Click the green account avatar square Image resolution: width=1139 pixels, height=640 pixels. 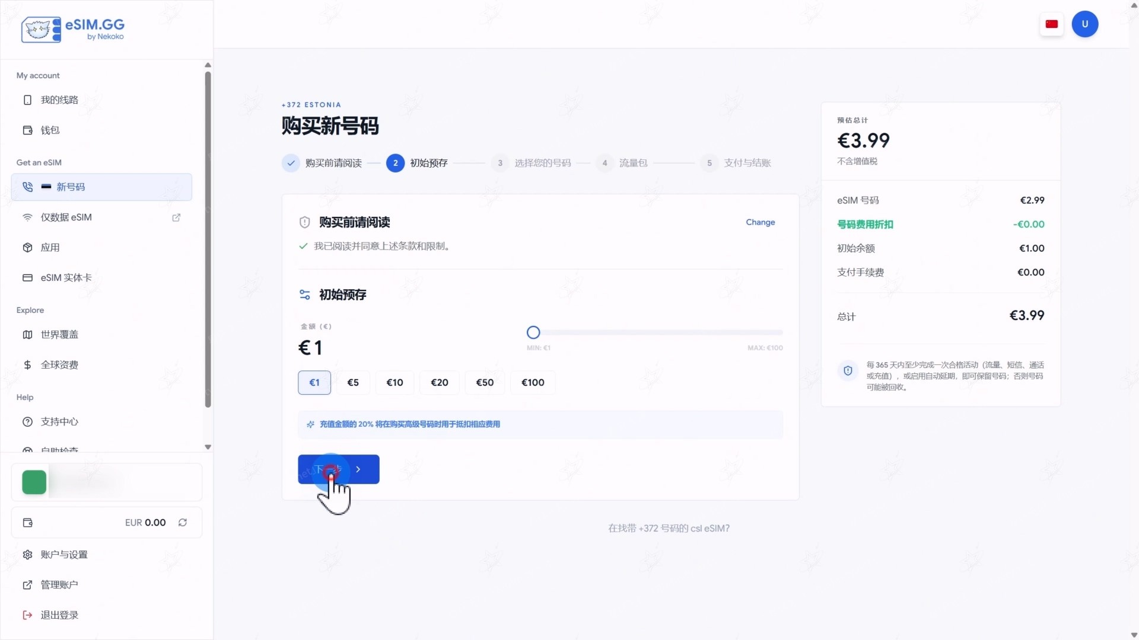click(34, 482)
